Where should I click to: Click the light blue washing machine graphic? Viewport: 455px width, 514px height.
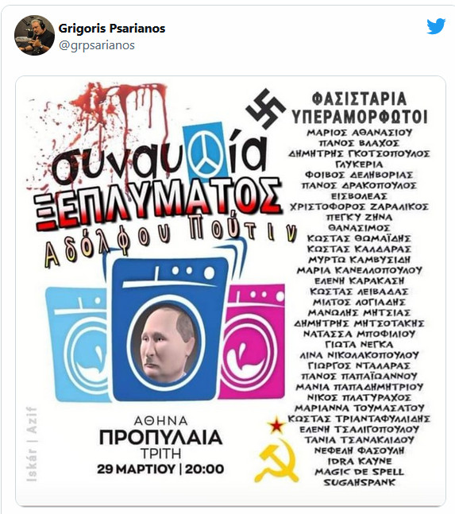click(78, 344)
